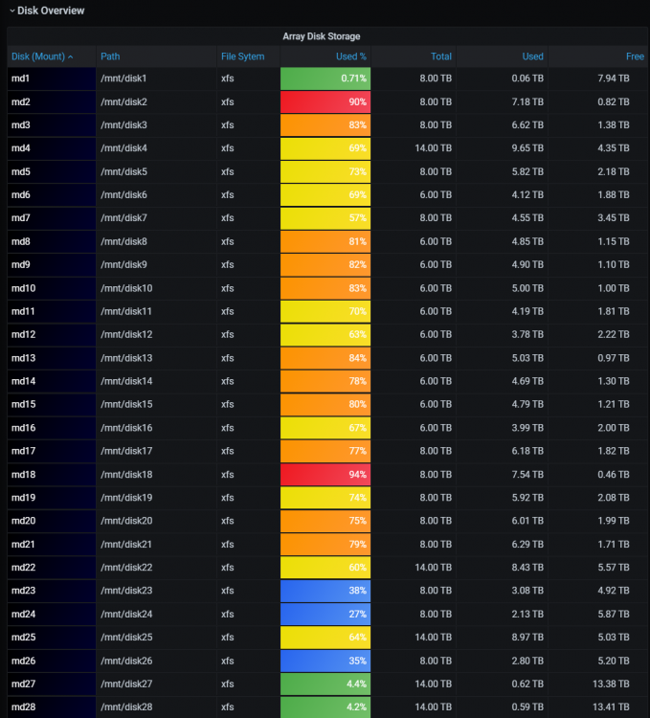Click the 57% used cell for md7
650x718 pixels.
[x=325, y=218]
